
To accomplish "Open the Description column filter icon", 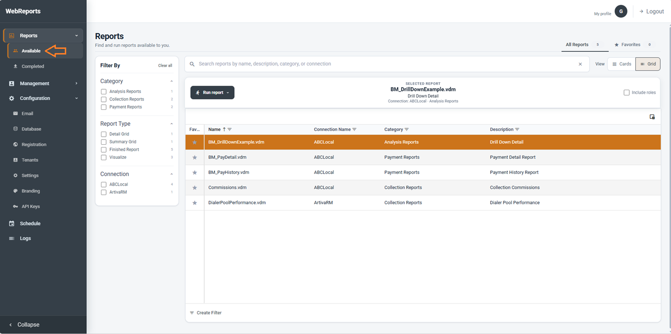I will coord(517,130).
